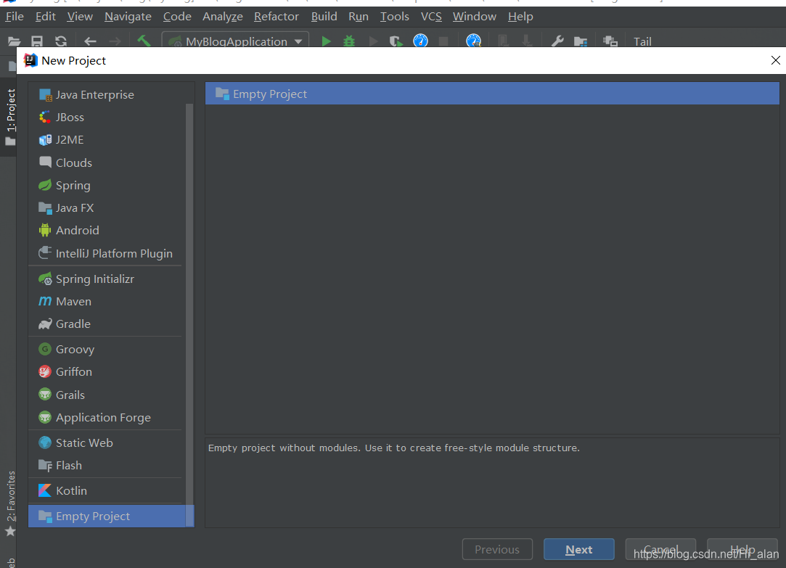Screen dimensions: 786x568
Task: Select Spring project type
Action: (x=105, y=185)
